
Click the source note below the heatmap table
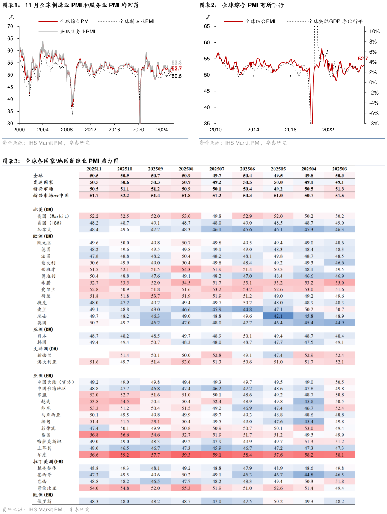[x=46, y=509]
